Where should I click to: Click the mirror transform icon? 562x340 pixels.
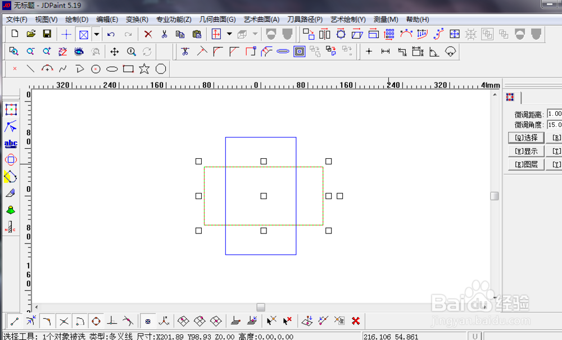[x=325, y=34]
